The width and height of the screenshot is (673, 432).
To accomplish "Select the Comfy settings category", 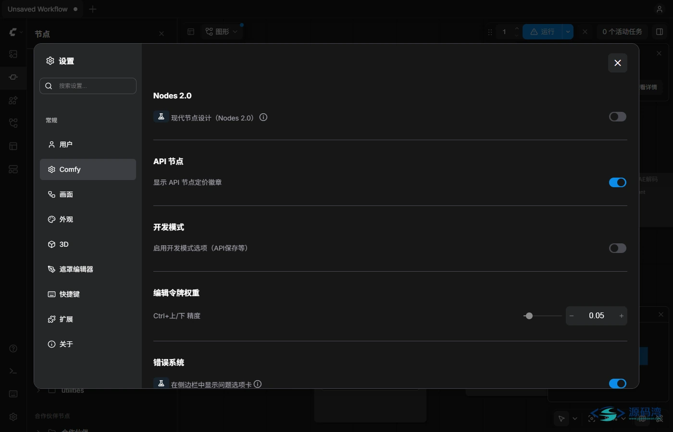I will point(88,169).
